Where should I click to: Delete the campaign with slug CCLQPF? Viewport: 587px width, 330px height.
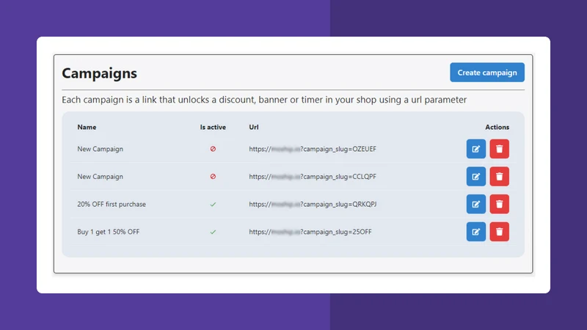pos(500,177)
